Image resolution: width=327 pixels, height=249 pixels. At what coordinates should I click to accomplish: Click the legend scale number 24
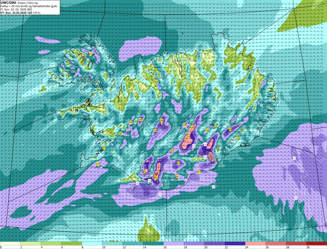pos(247,247)
